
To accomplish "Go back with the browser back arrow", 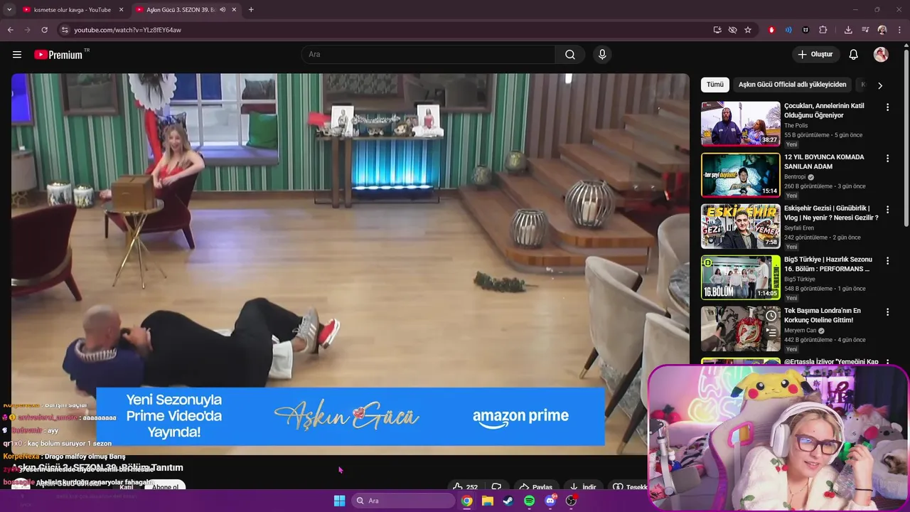I will coord(11,30).
